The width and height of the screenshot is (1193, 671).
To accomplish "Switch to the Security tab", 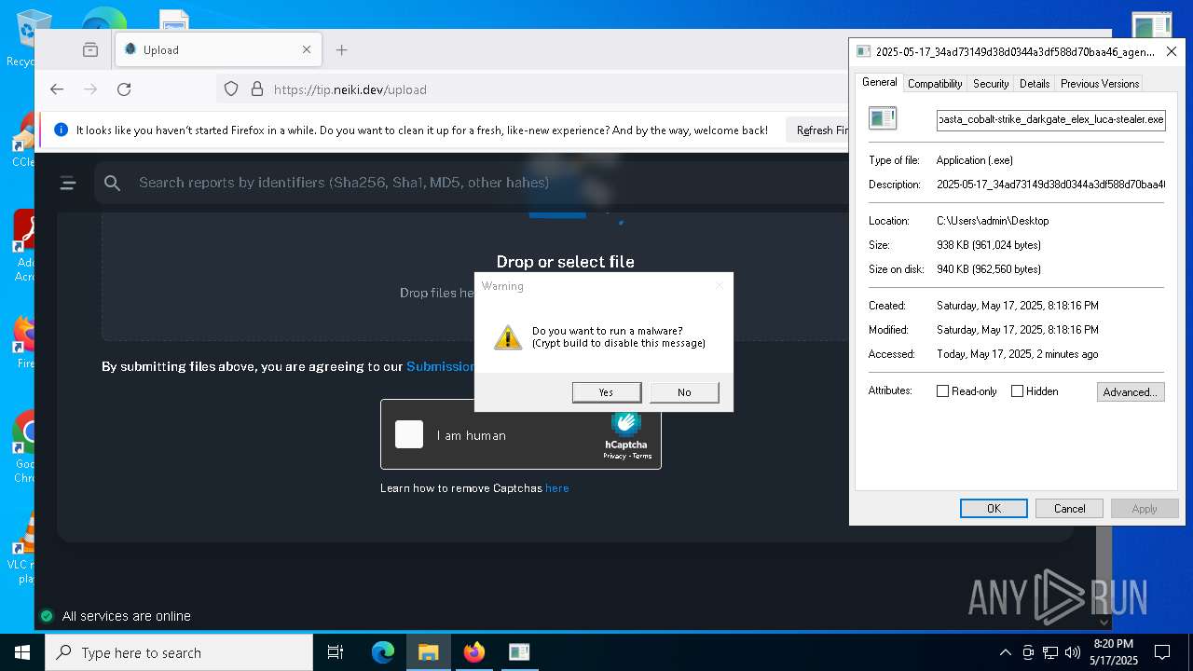I will [991, 84].
